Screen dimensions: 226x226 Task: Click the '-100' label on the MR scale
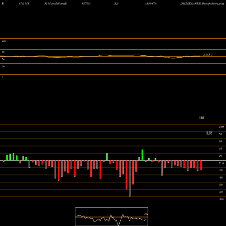(221, 199)
